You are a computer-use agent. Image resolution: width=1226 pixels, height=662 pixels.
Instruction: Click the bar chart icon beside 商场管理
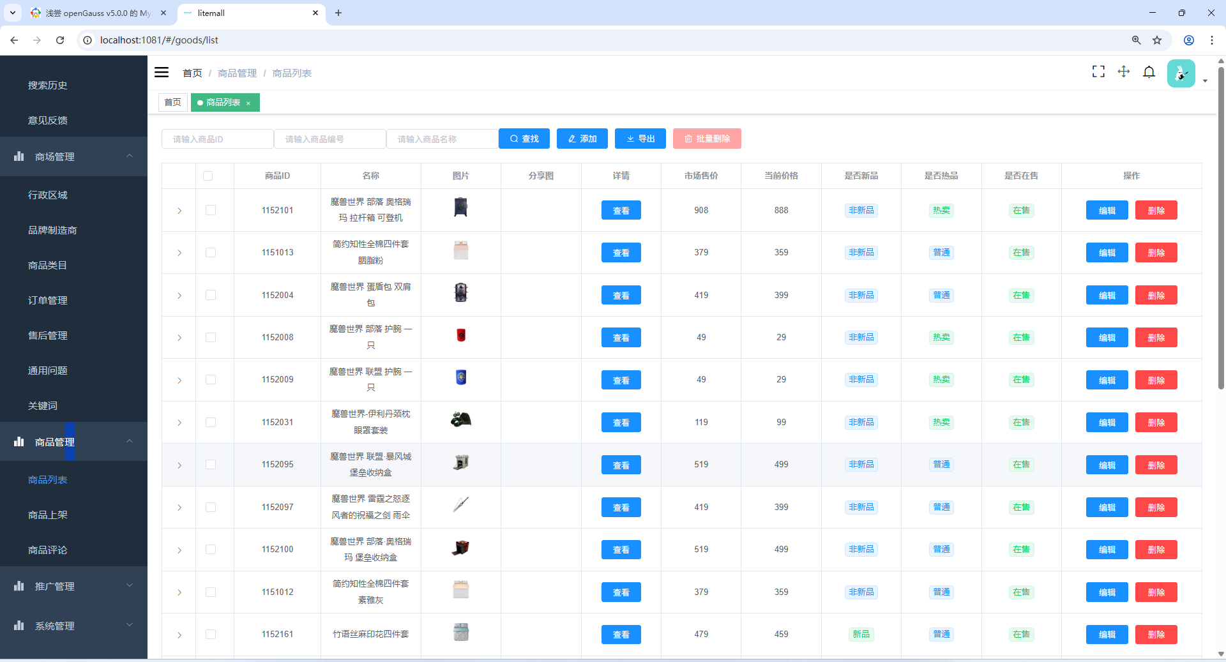click(19, 156)
